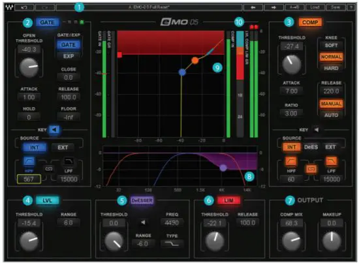The height and width of the screenshot is (263, 359).
Task: Click Gate HPF frequency field 567
Action: tap(29, 179)
